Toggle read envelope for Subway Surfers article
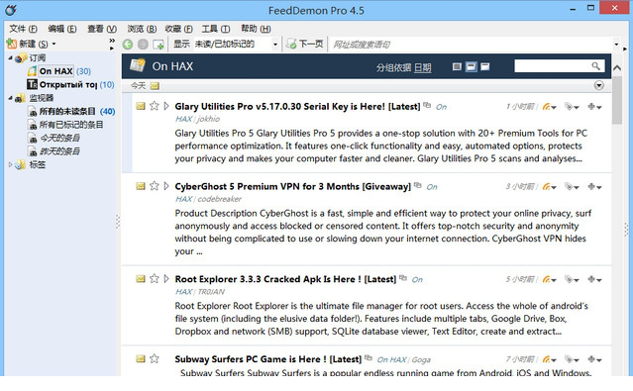This screenshot has height=391, width=633. 141,358
